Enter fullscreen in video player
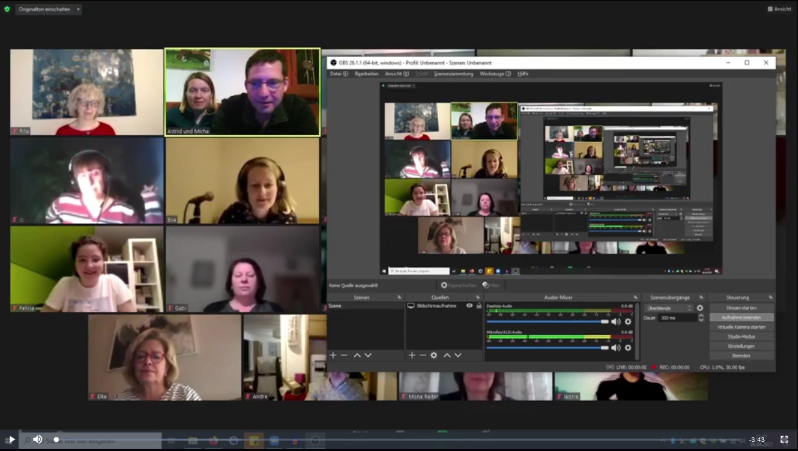798x451 pixels. point(784,439)
